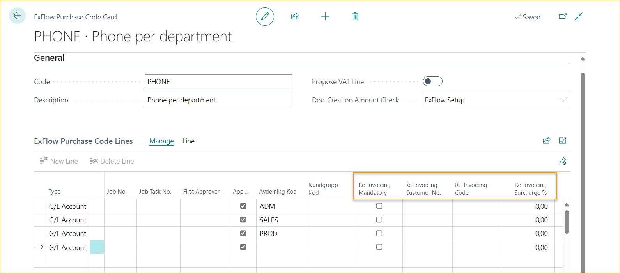Click the pin icon in lines toolbar

(x=562, y=161)
